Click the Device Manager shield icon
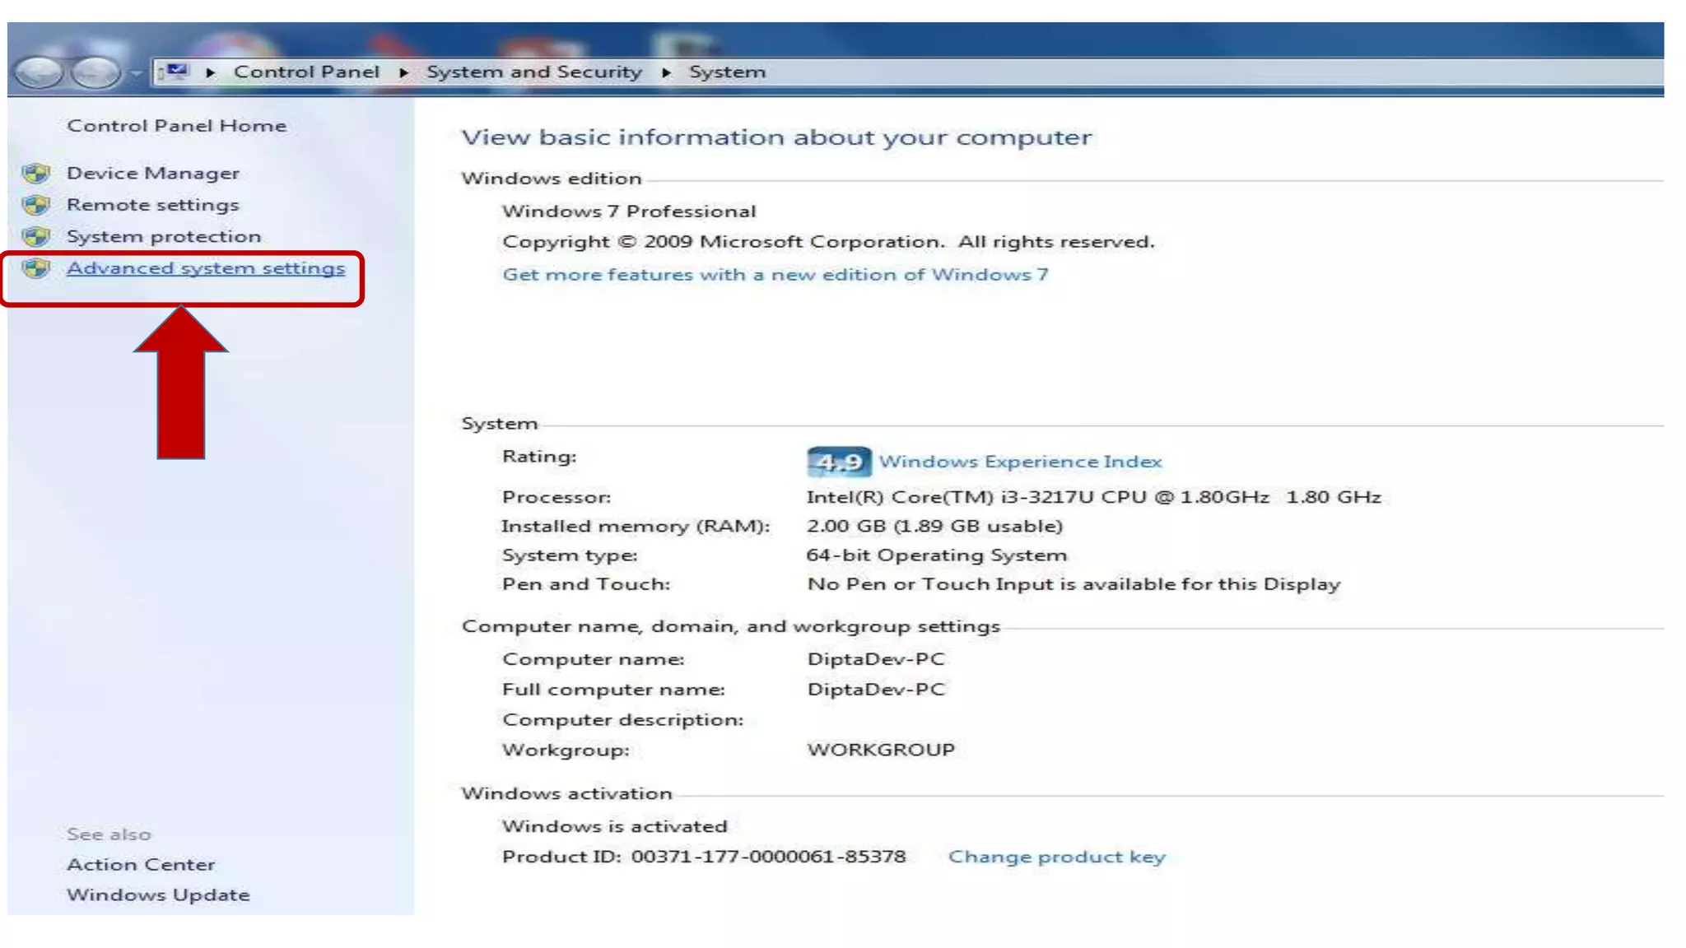This screenshot has width=1686, height=948. pos(36,174)
